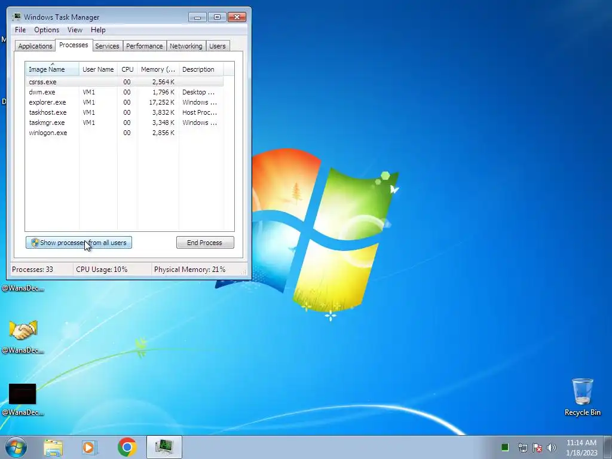Click the CPU Usage: 10% status entry
The width and height of the screenshot is (612, 459).
tap(102, 270)
